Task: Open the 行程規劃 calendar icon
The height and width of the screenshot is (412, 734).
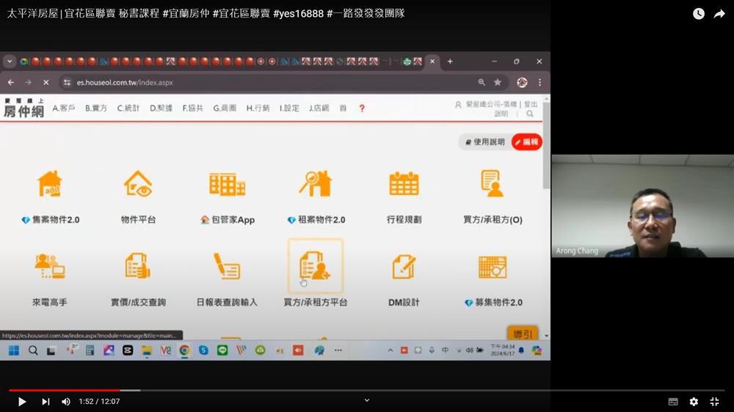Action: click(404, 184)
